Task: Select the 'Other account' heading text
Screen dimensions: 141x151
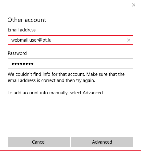Action: click(27, 20)
